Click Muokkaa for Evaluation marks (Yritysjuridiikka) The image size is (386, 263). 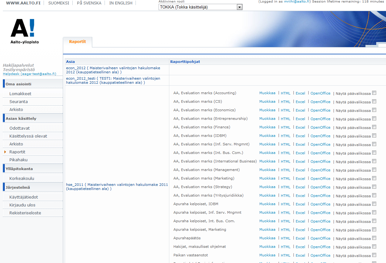[x=267, y=195]
